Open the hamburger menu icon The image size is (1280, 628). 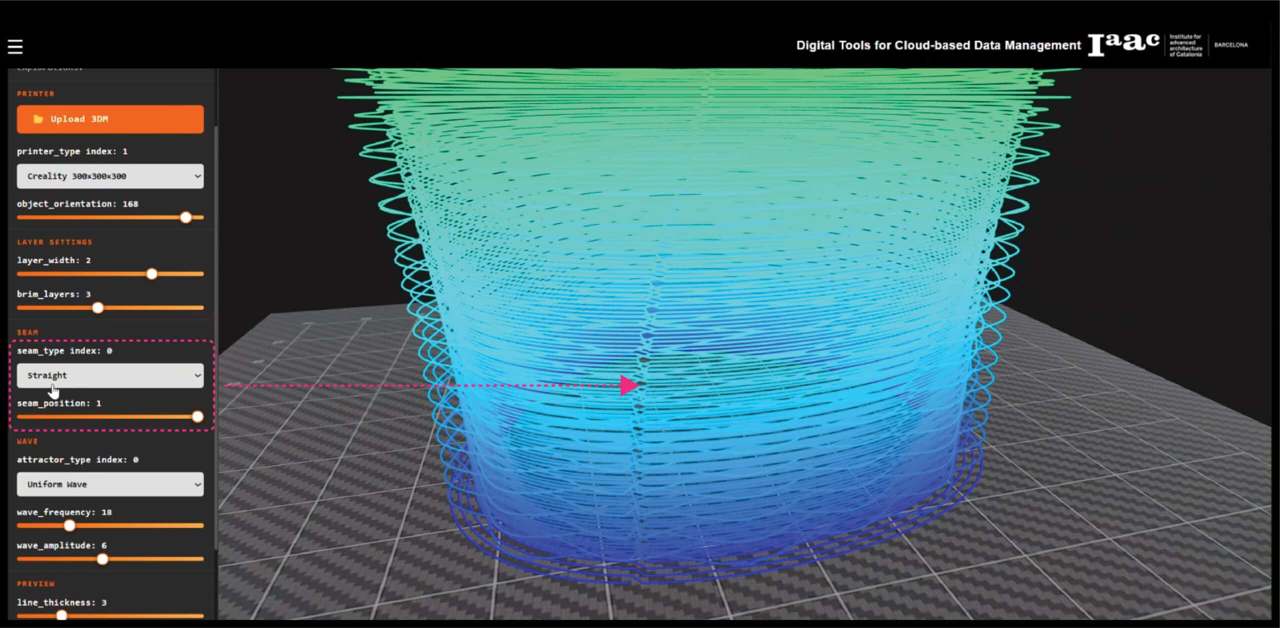(x=15, y=46)
